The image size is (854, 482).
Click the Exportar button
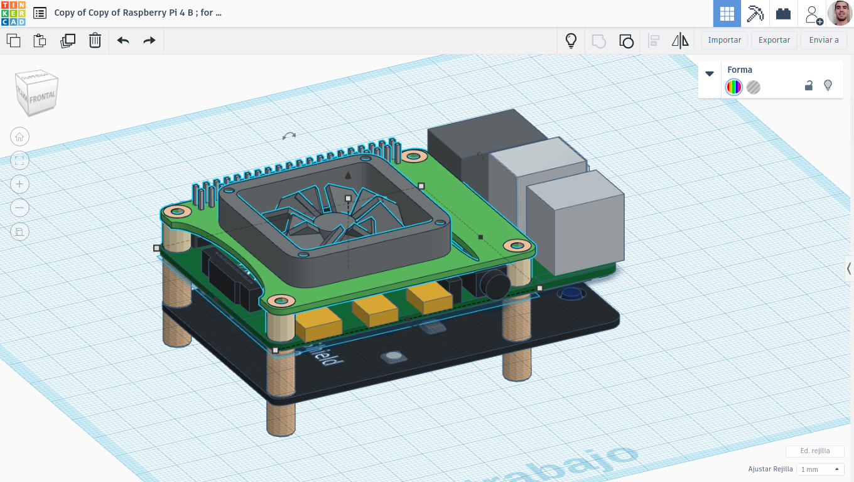(x=774, y=40)
